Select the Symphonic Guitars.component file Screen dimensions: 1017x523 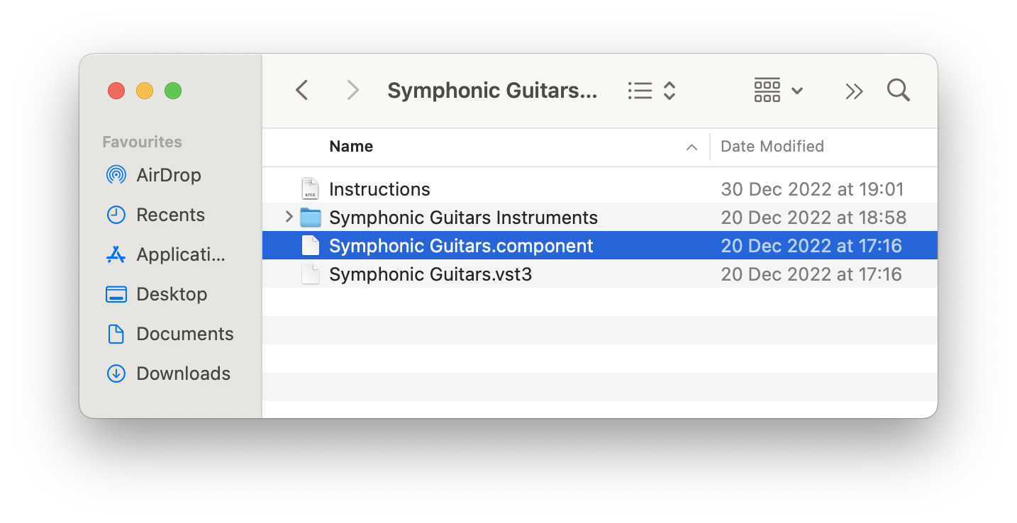[x=461, y=246]
